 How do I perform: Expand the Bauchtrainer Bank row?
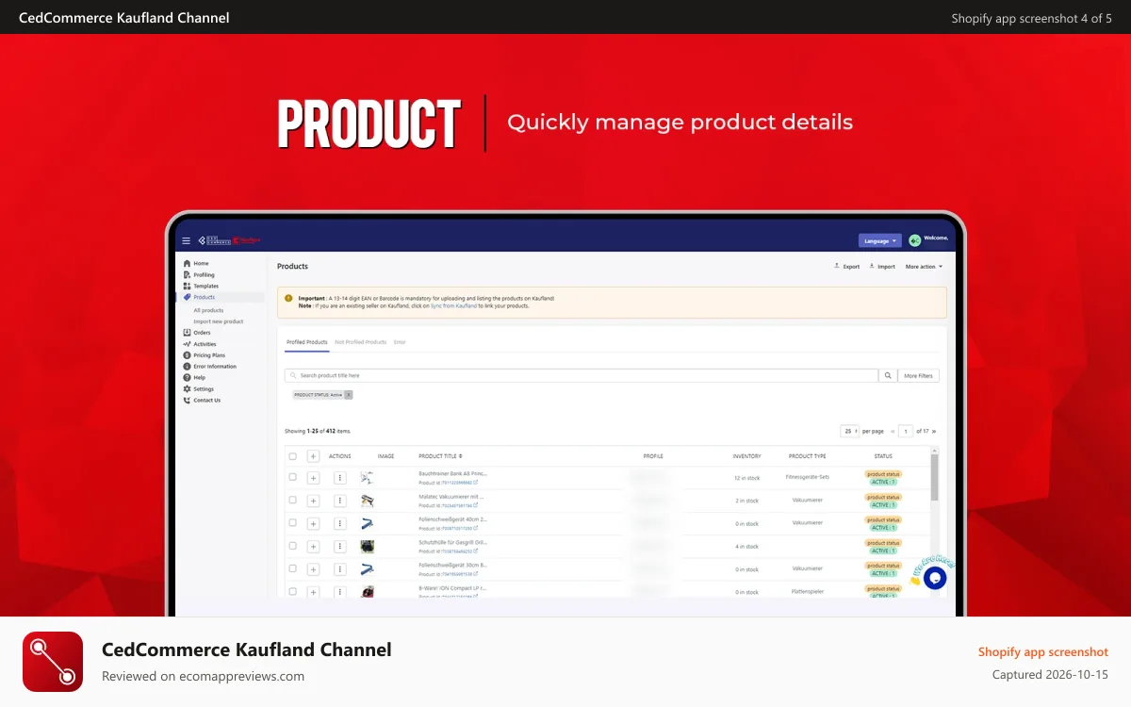click(x=313, y=478)
